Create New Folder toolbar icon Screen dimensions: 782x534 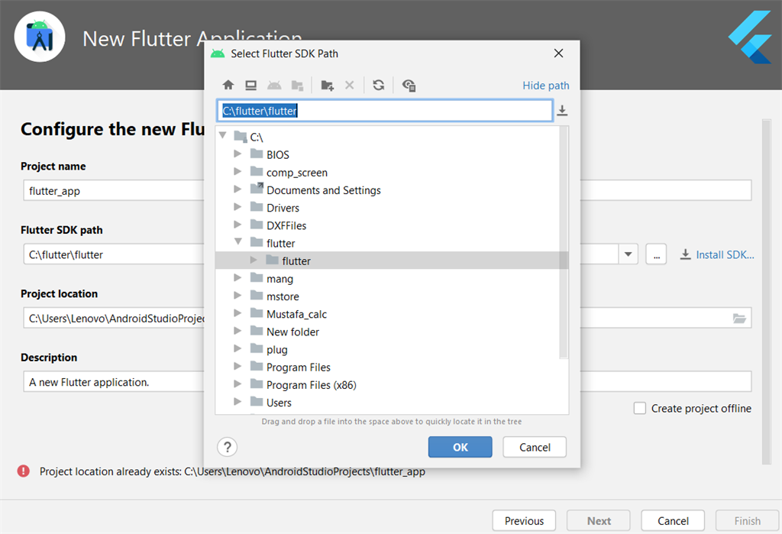(327, 86)
